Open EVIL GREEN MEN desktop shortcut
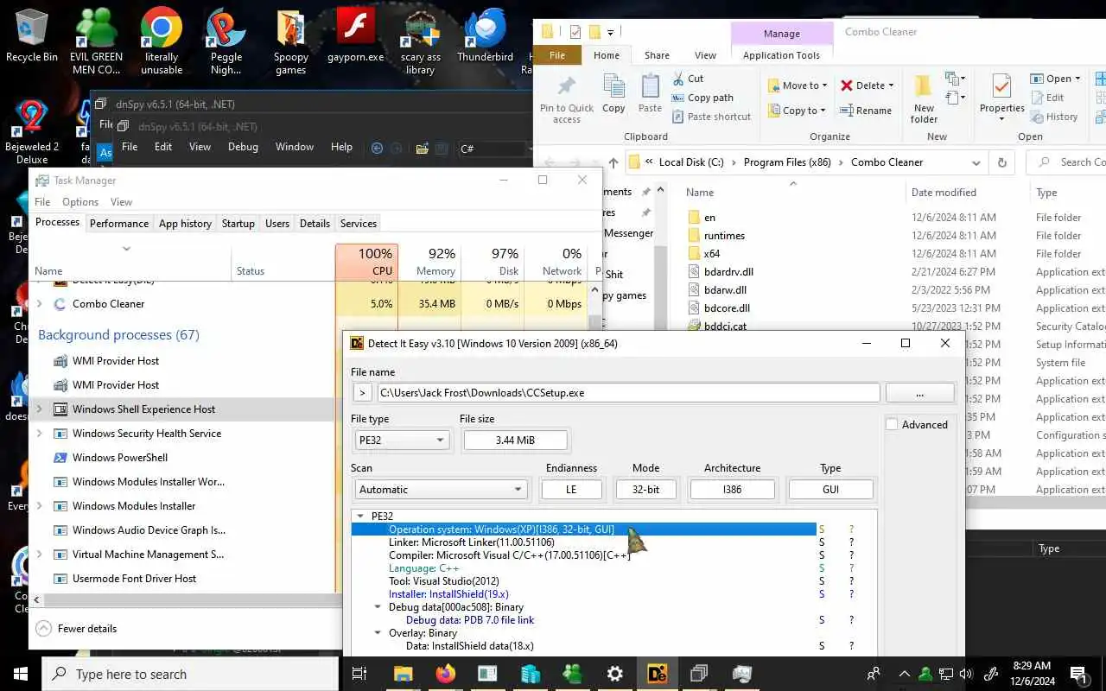Screen dimensions: 1106x691 96,41
